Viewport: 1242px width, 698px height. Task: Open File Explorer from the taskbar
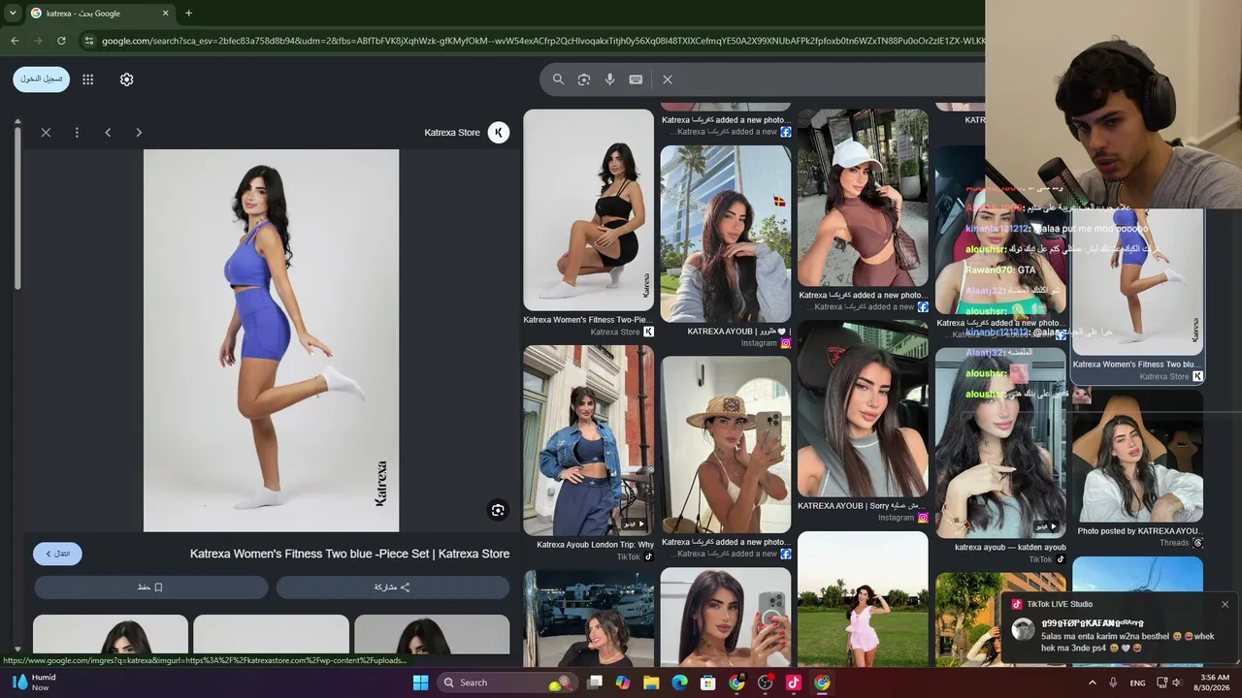[651, 682]
